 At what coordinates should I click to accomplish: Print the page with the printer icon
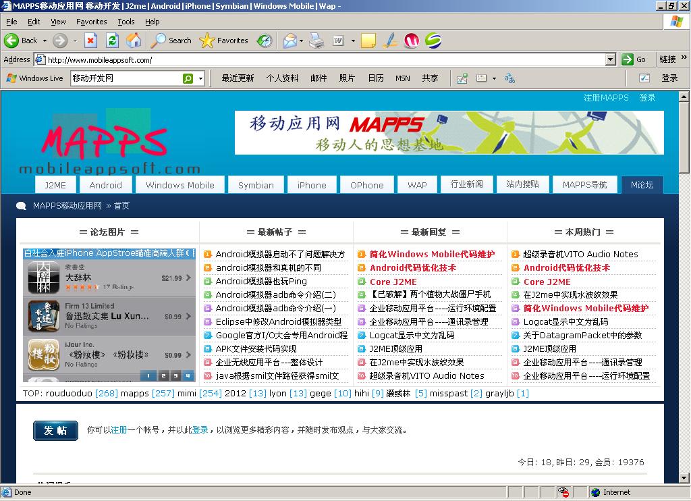[x=316, y=41]
